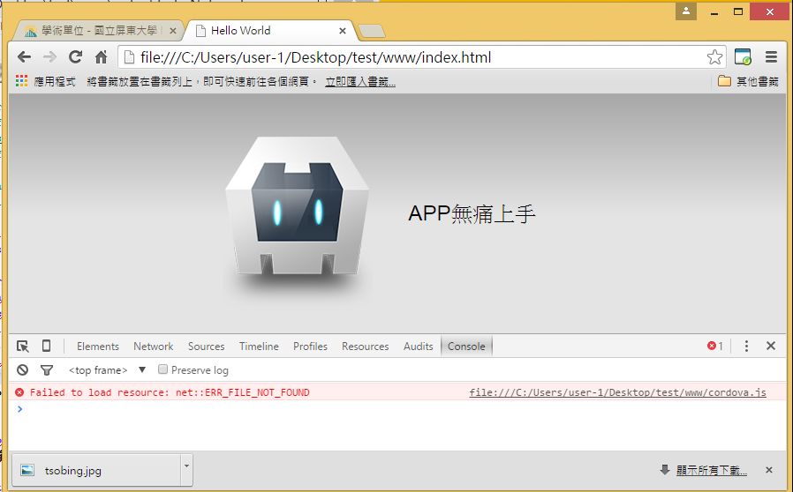This screenshot has height=492, width=793.
Task: Open the Other bookmarks folder
Action: 748,82
